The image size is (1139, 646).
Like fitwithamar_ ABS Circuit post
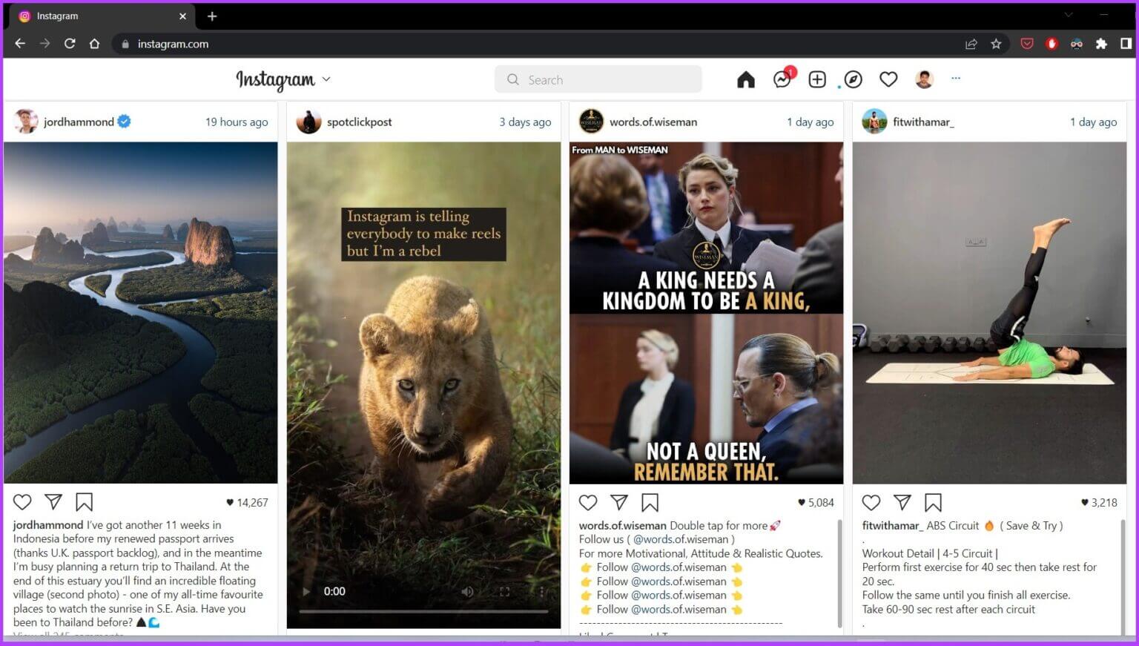click(871, 502)
